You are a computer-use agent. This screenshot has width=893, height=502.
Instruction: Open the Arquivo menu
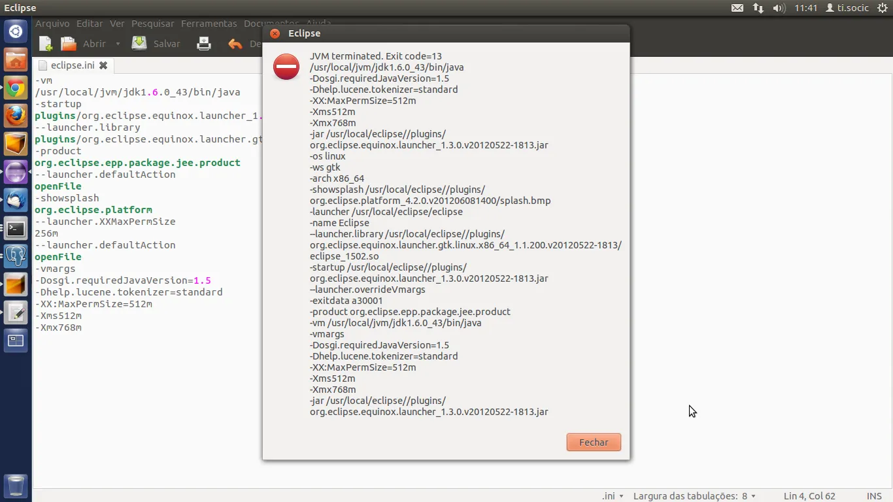click(52, 24)
